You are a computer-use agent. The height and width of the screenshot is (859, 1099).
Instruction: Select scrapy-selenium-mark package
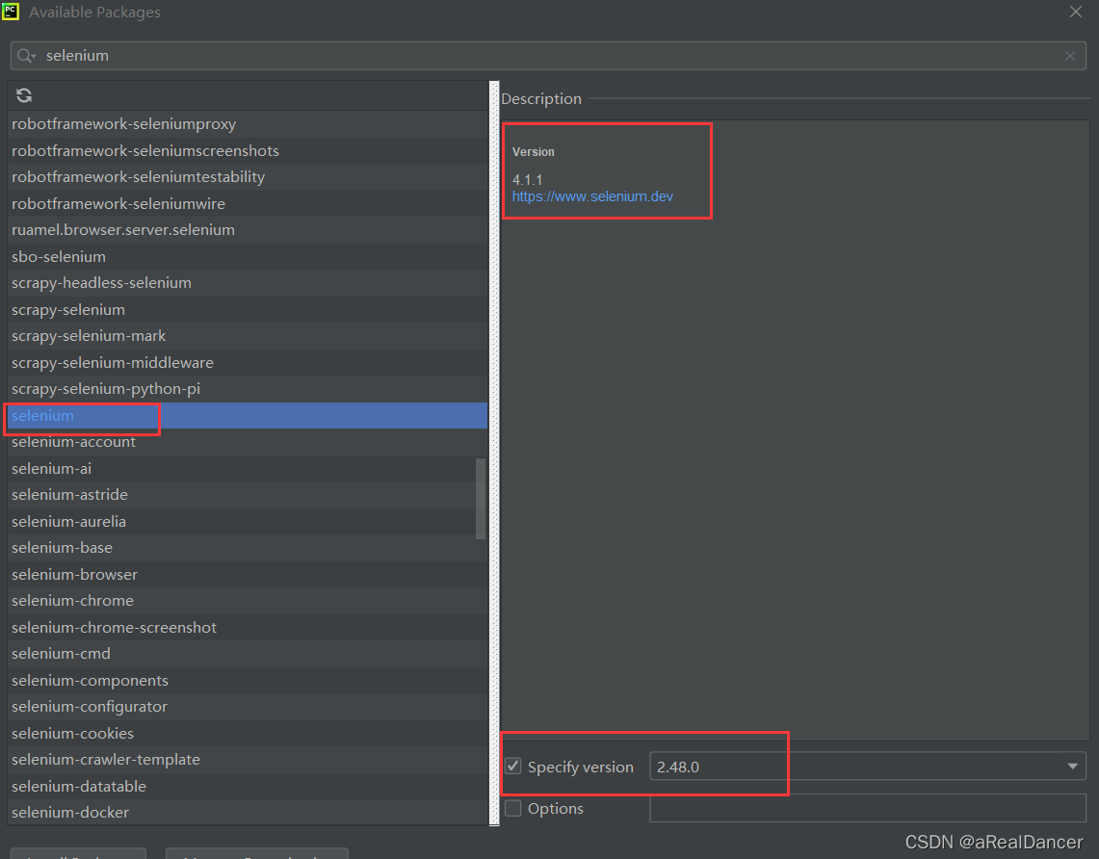pyautogui.click(x=248, y=336)
